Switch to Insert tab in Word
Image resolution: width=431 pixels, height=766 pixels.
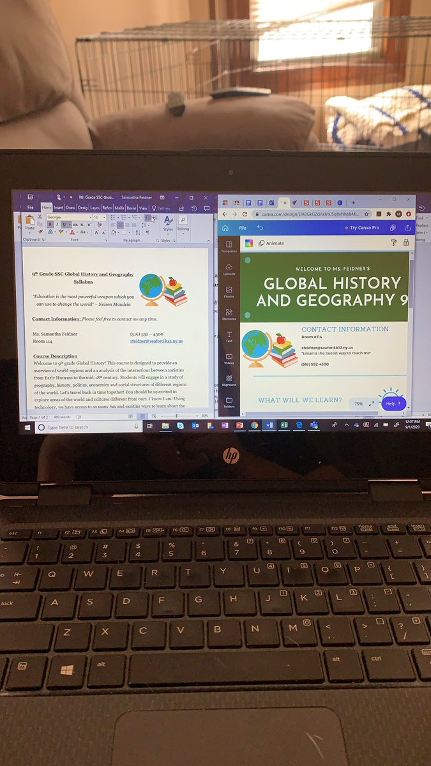(x=59, y=207)
